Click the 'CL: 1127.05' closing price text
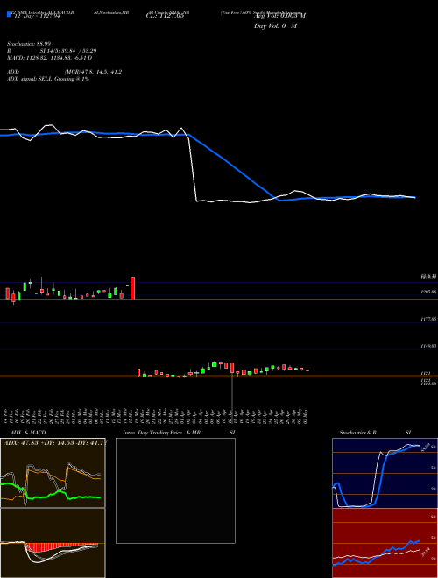 click(x=165, y=16)
